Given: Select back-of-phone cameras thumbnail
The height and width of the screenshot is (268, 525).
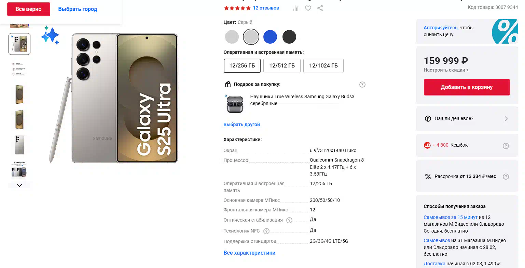Looking at the screenshot, I should pyautogui.click(x=19, y=145).
